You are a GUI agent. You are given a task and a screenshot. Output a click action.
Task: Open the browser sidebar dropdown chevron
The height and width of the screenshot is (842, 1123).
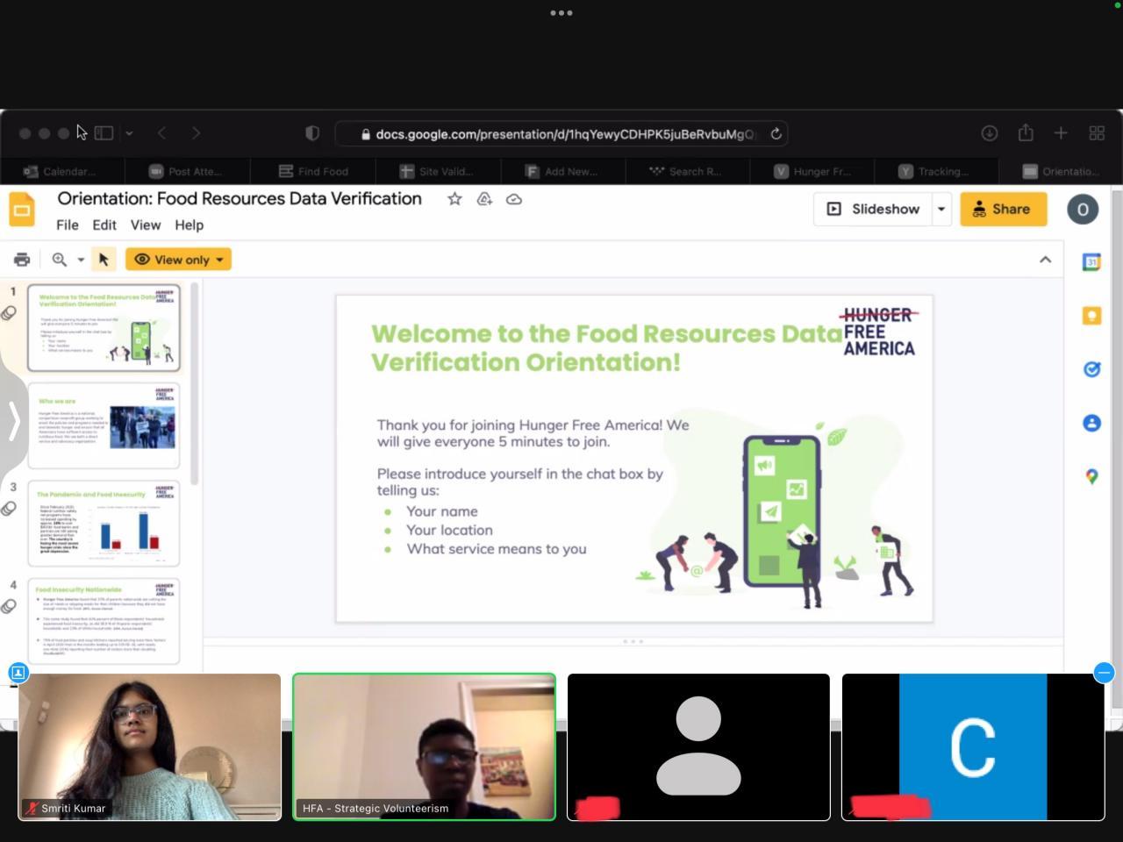[129, 133]
